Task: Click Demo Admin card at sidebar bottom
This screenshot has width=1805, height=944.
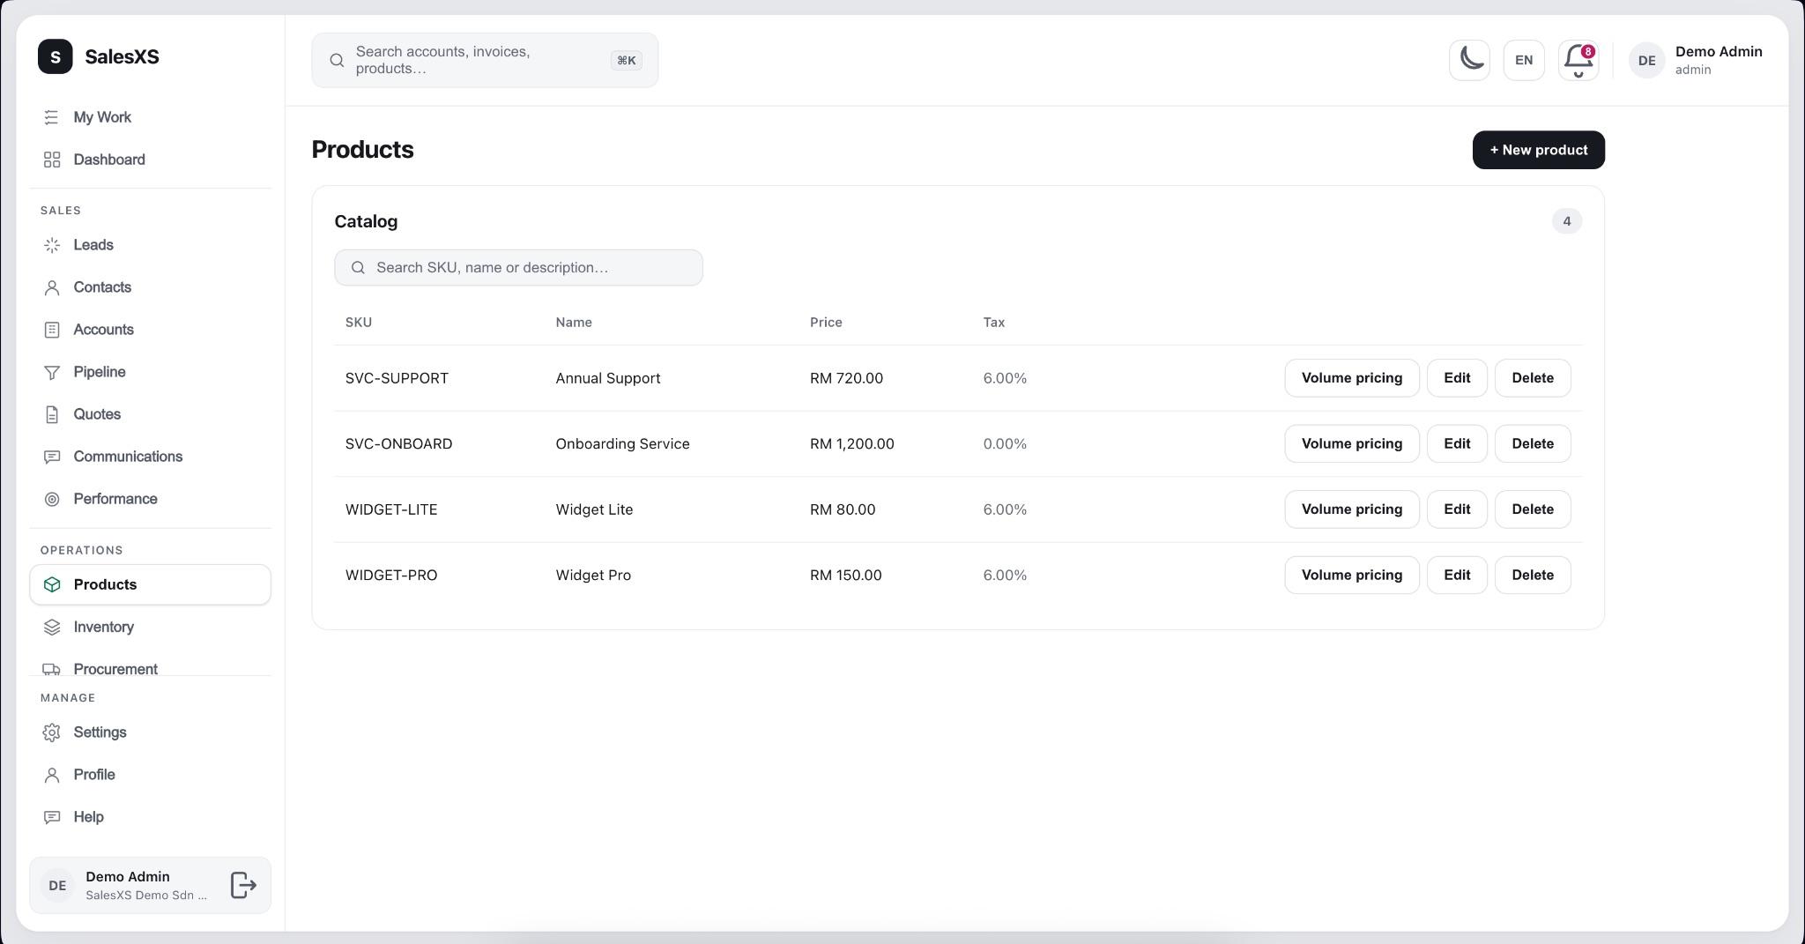Action: click(x=150, y=885)
